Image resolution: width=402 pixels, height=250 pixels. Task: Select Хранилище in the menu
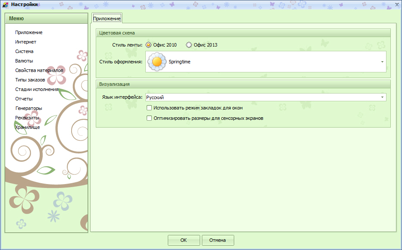click(x=28, y=127)
